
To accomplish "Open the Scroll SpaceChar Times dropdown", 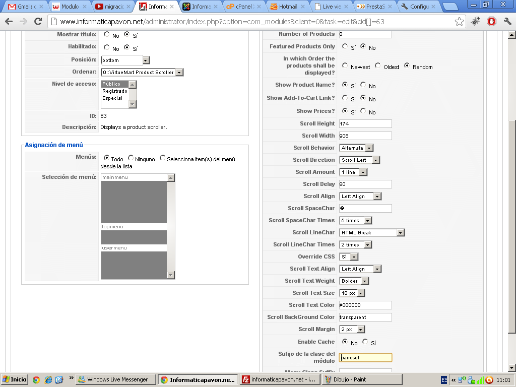I will click(355, 221).
